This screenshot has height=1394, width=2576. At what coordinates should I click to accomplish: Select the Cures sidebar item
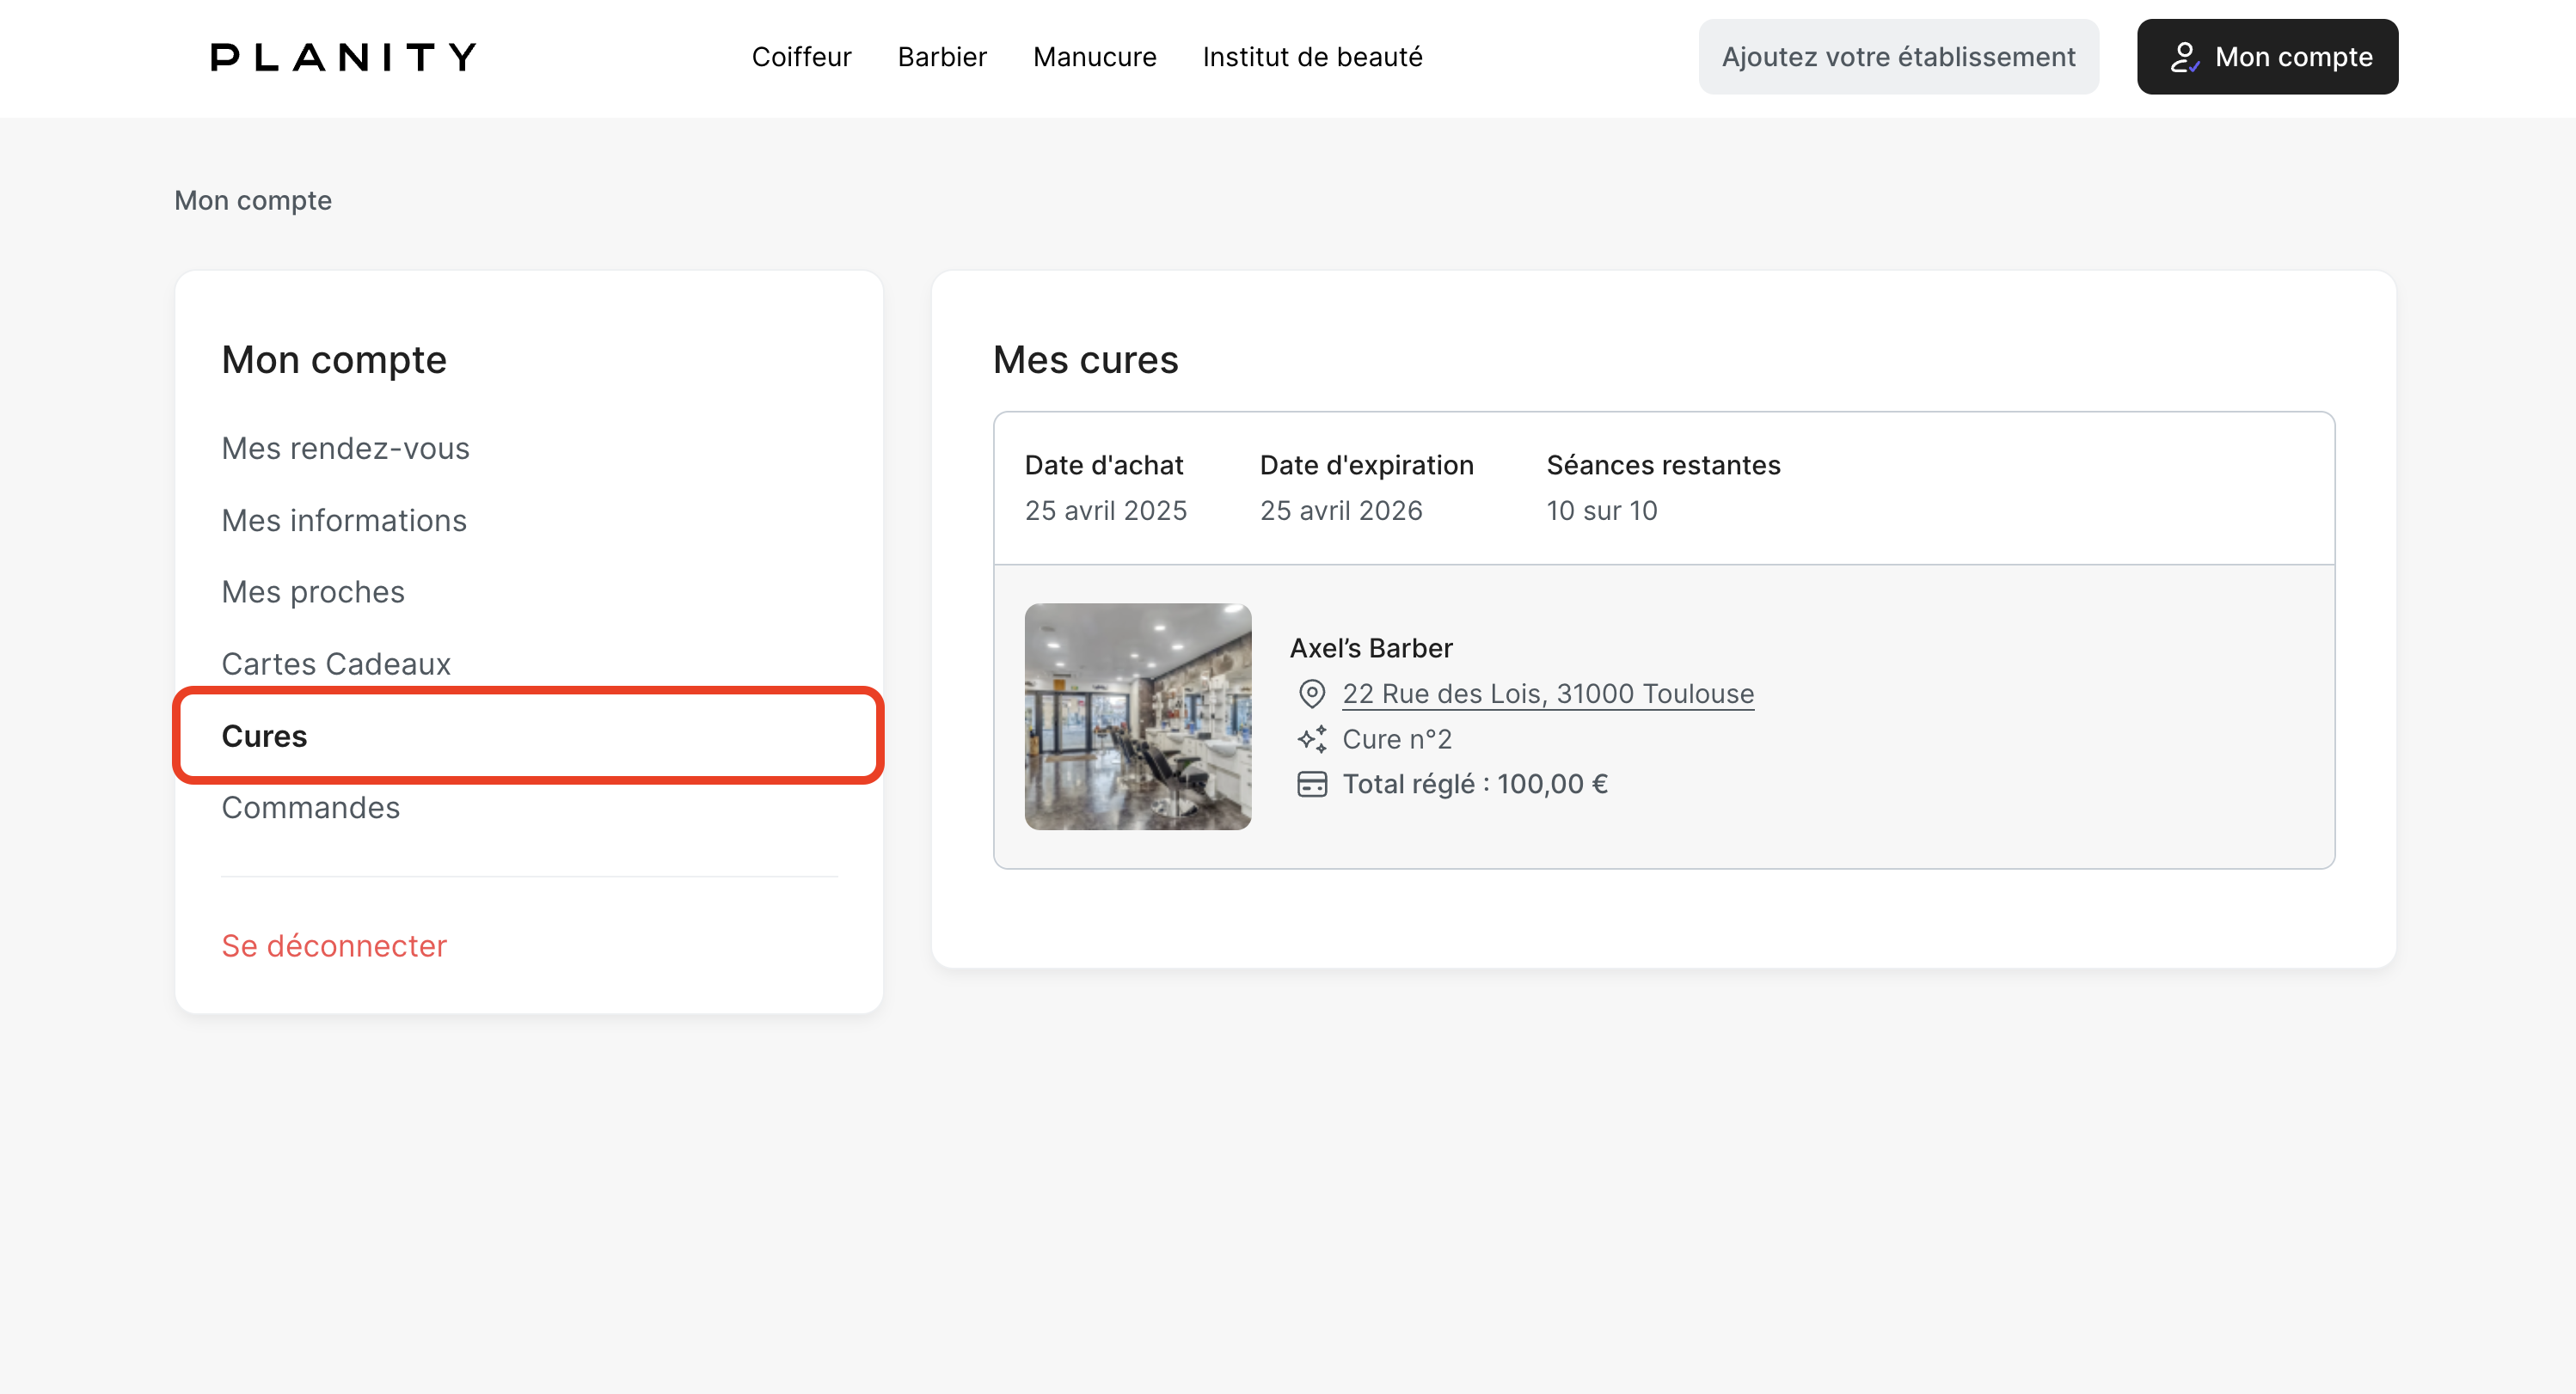click(264, 737)
